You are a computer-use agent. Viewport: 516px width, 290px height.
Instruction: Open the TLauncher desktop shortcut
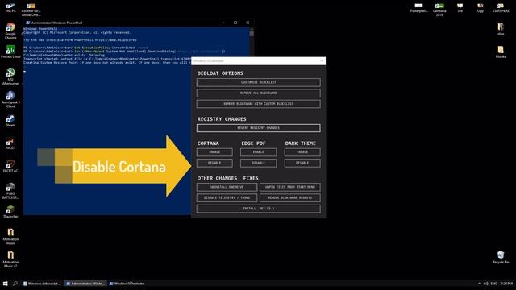[10, 211]
